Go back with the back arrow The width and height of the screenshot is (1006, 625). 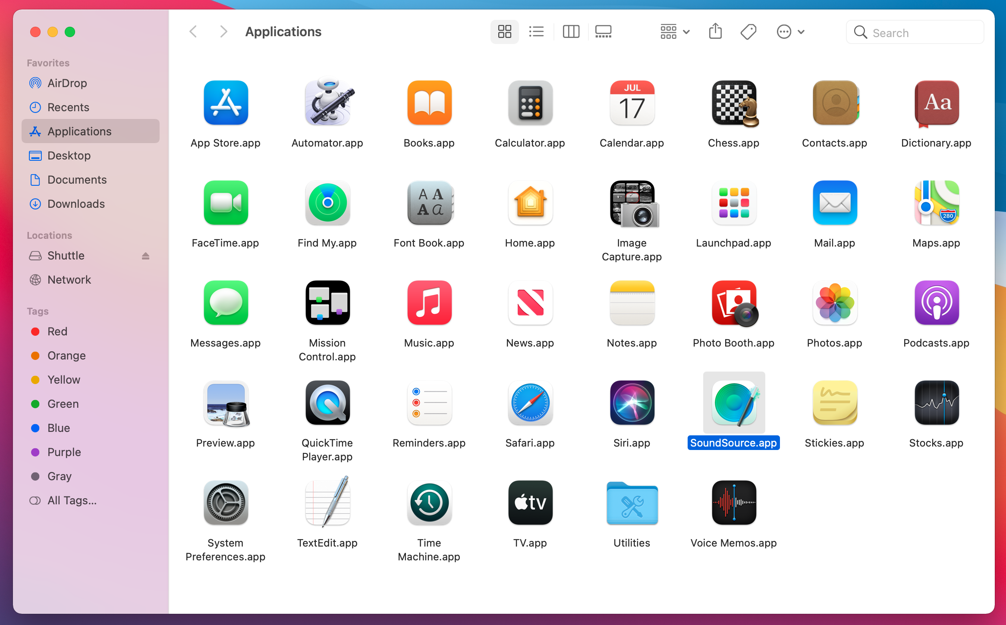coord(193,31)
